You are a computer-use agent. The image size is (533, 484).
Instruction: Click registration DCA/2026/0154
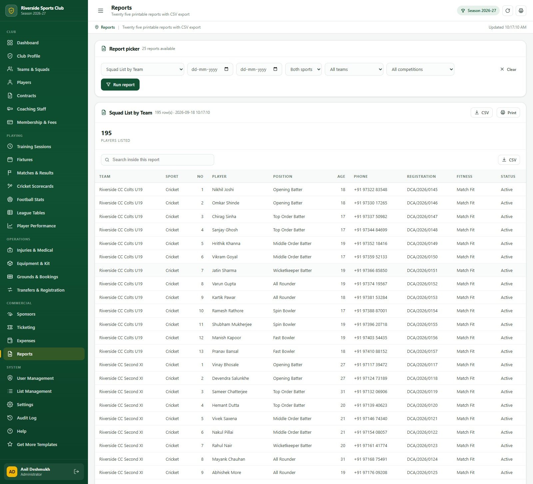point(422,311)
